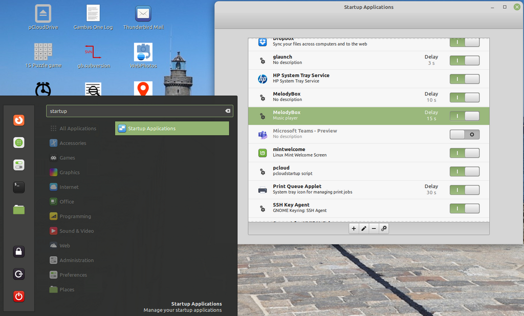The height and width of the screenshot is (316, 524).
Task: Select the pcloud row
Action: point(368,172)
